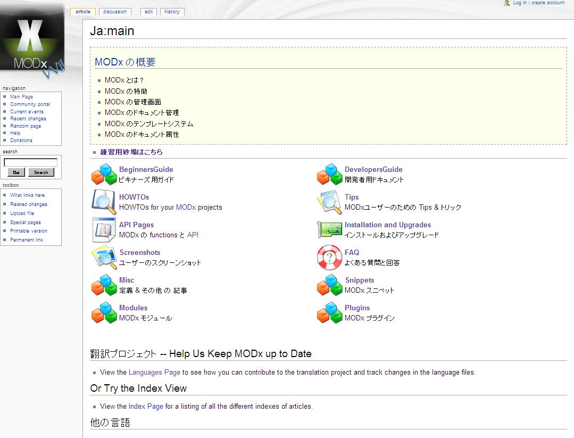Follow the Index Page link
The height and width of the screenshot is (438, 574).
tap(146, 407)
